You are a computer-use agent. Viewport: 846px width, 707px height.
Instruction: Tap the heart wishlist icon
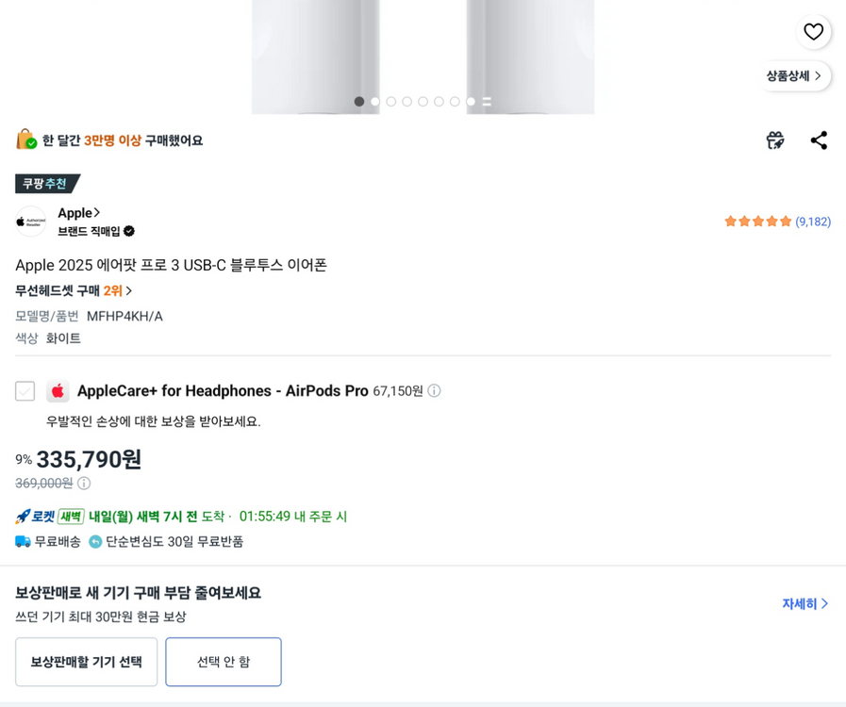coord(813,32)
